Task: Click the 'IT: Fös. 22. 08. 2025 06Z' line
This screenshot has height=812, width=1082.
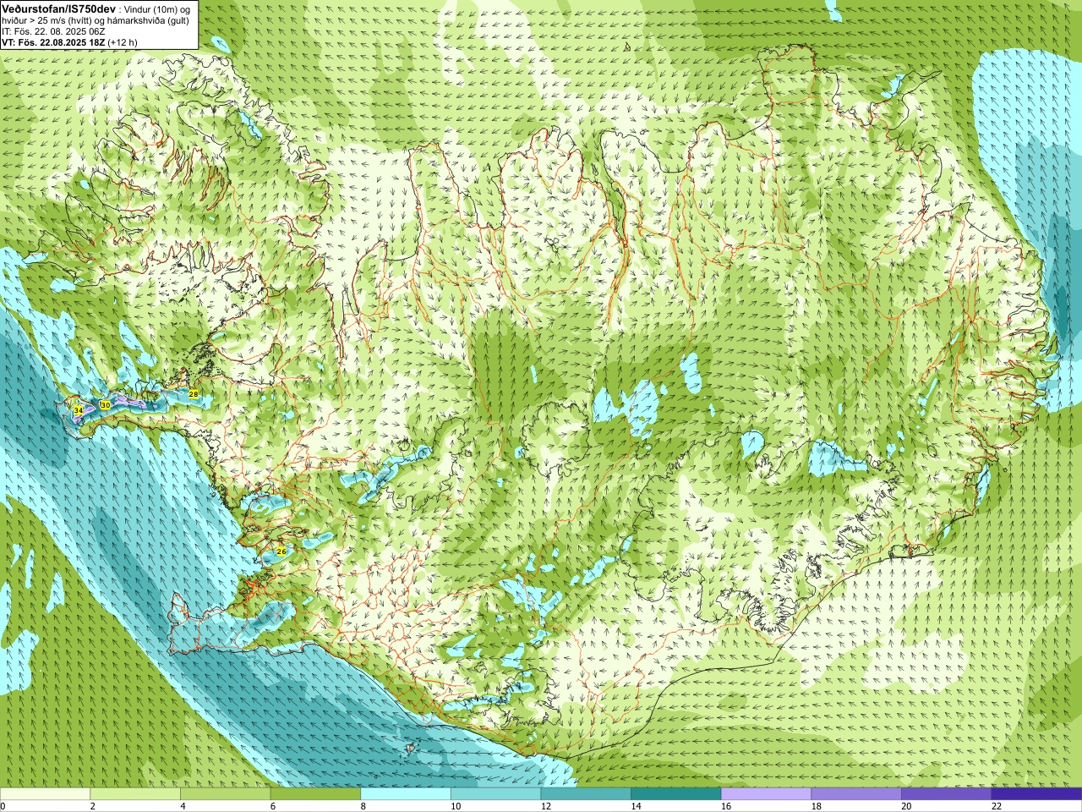Action: (x=53, y=31)
